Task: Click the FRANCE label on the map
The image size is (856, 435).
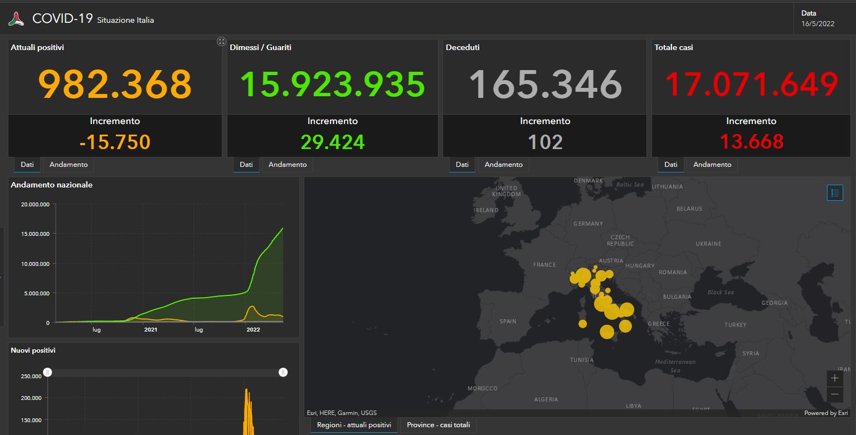Action: (544, 265)
